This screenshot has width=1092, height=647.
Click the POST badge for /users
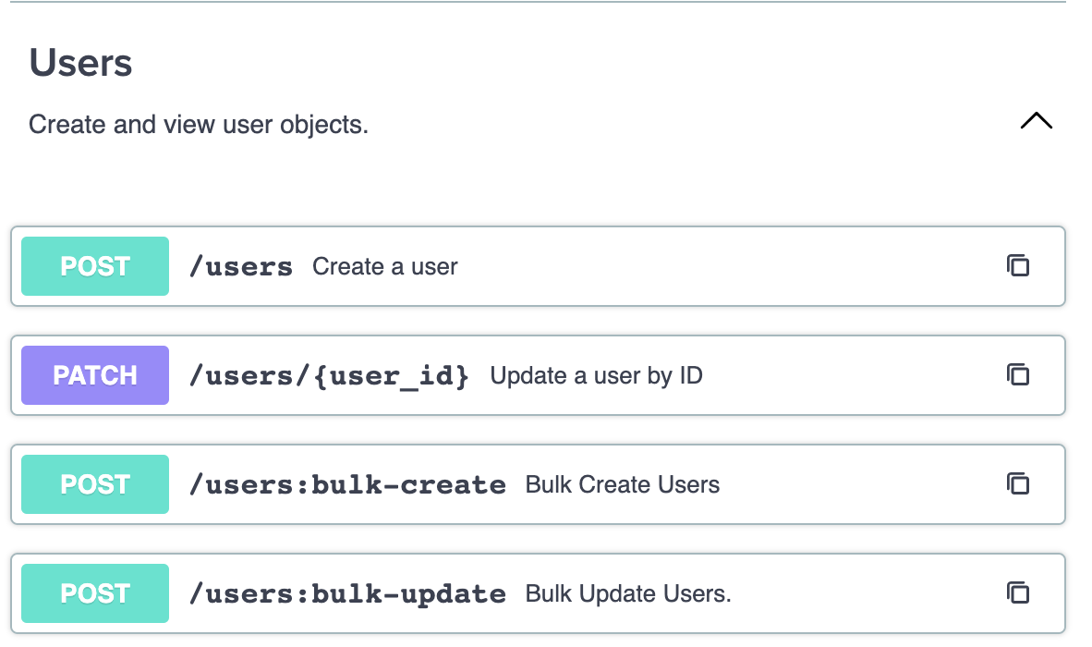click(95, 266)
